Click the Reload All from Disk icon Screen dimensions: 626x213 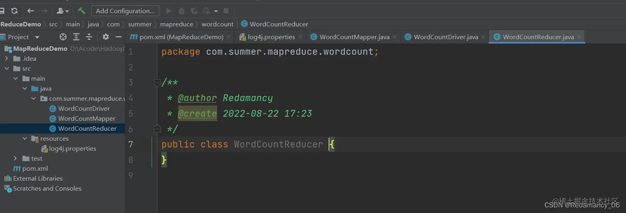(x=14, y=11)
